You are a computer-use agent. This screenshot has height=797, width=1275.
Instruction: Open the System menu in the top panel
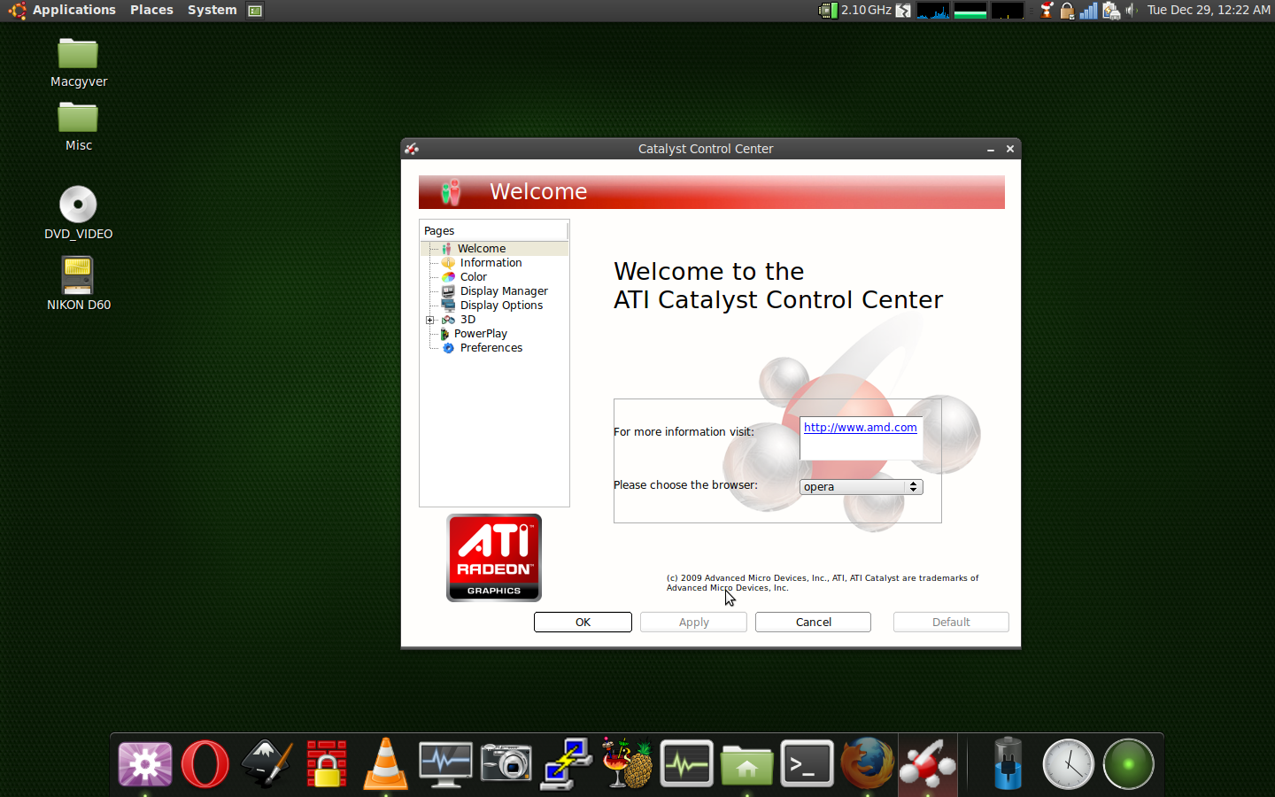pyautogui.click(x=212, y=10)
